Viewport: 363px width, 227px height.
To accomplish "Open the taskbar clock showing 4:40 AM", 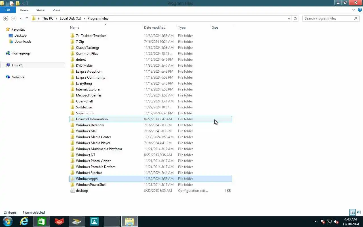I will (351, 222).
